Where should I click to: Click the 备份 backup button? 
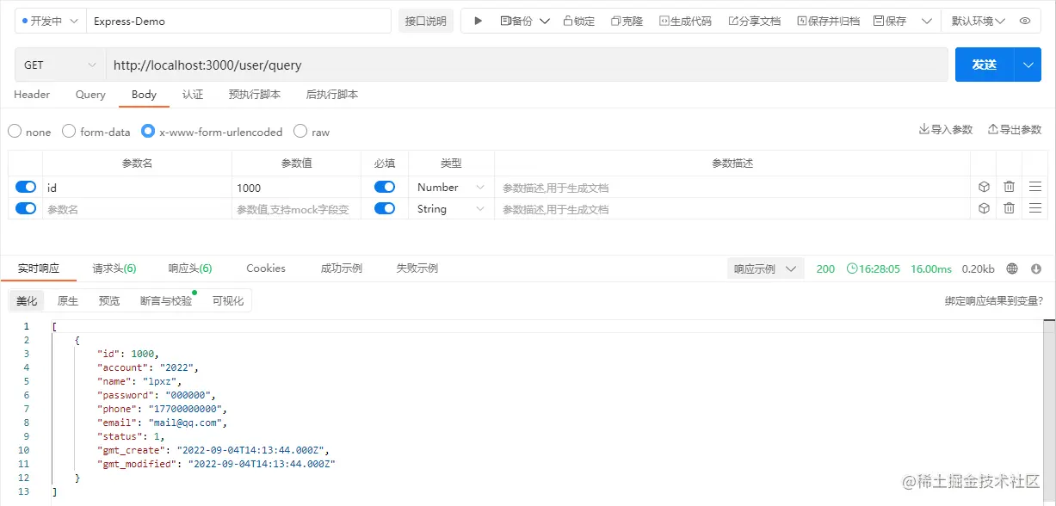(x=516, y=21)
